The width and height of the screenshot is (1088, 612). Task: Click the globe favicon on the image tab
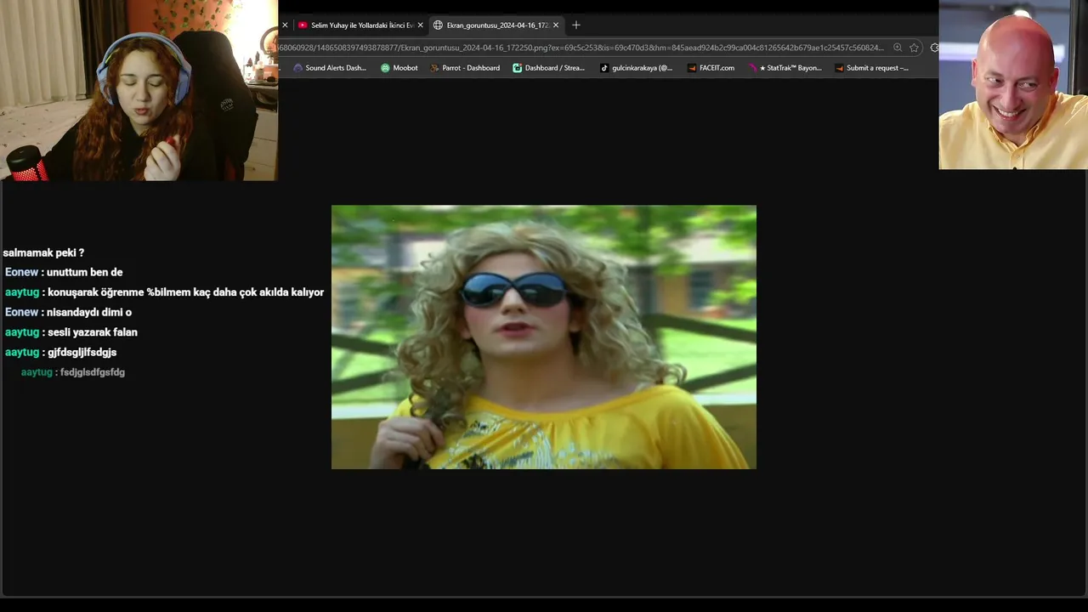(438, 25)
